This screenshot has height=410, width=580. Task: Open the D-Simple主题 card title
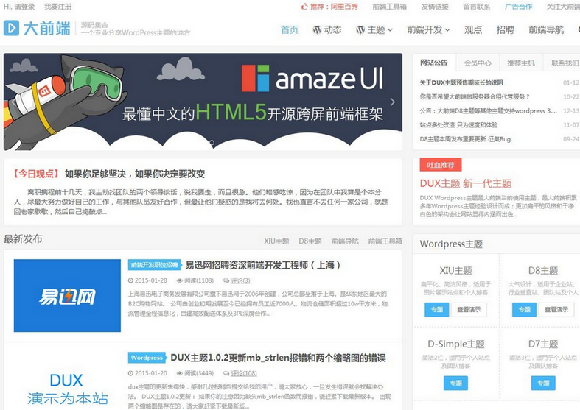pos(456,344)
